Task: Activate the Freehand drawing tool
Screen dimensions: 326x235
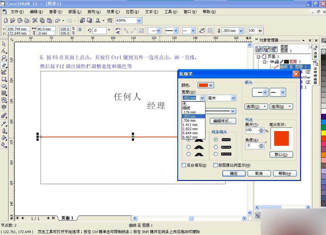Action: tap(4, 65)
